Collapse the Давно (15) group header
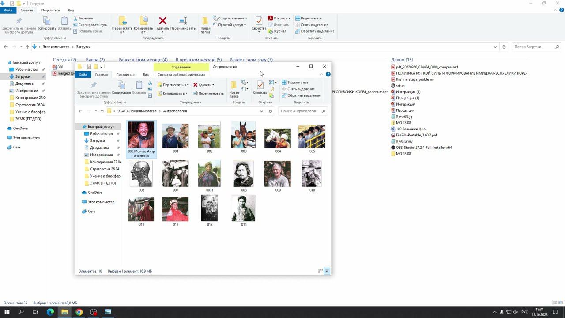The height and width of the screenshot is (318, 565). click(402, 60)
